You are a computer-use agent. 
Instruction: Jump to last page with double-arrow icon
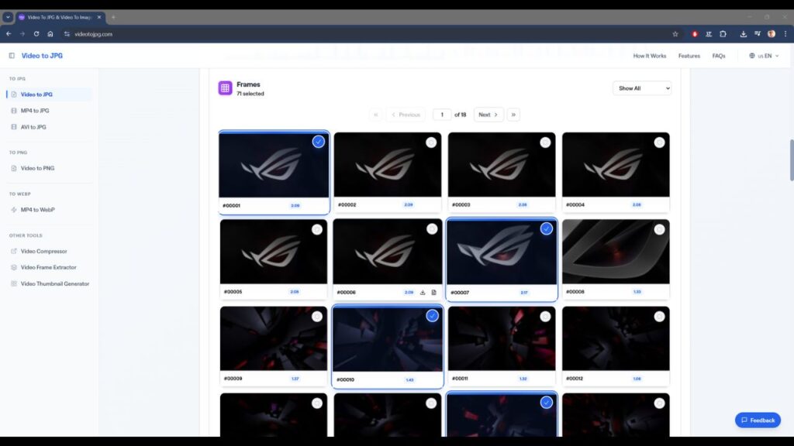coord(513,115)
